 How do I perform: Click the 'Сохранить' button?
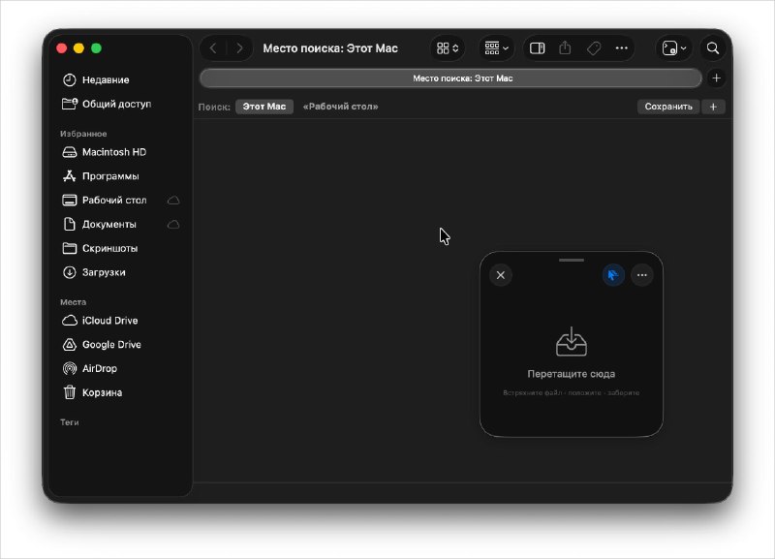pos(668,107)
